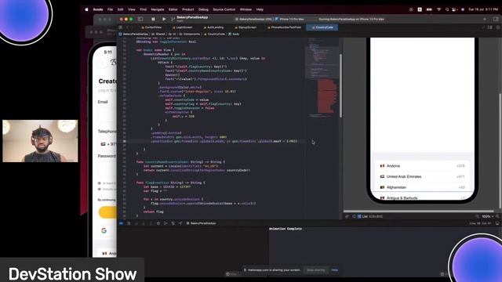The height and width of the screenshot is (282, 502).
Task: Switch to the ContentView tab
Action: click(151, 27)
